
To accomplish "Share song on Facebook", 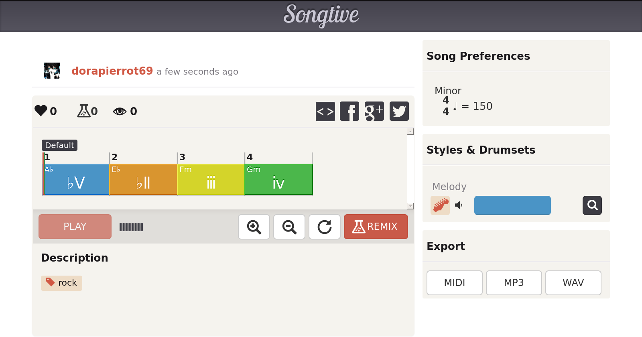I will pos(349,111).
